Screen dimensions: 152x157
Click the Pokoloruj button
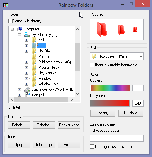coord(19,125)
